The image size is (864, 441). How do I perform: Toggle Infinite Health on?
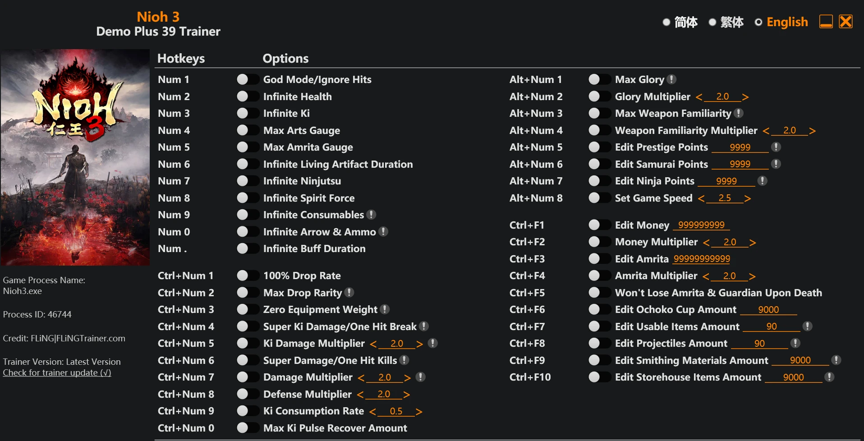tap(247, 96)
